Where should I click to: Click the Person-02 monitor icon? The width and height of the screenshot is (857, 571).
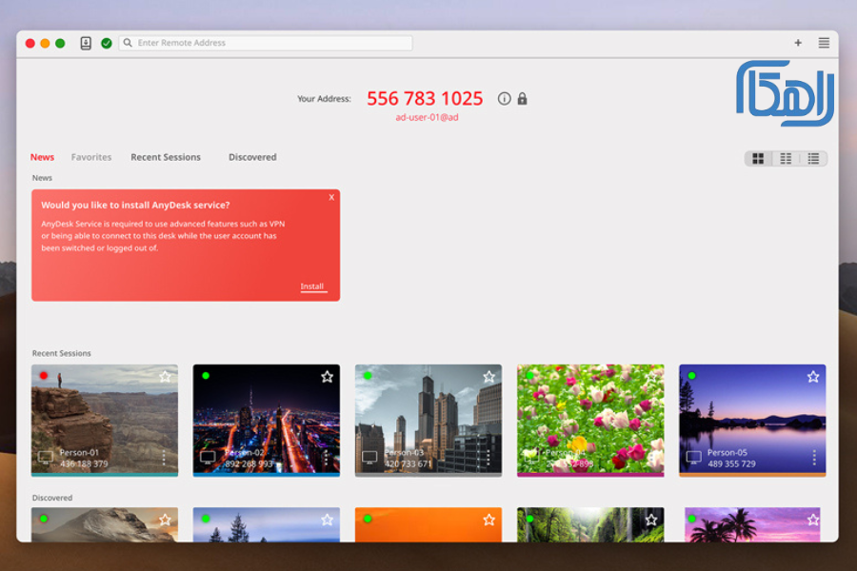(x=208, y=458)
